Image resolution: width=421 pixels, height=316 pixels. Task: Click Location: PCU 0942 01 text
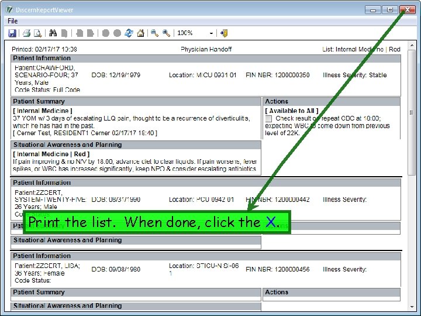pyautogui.click(x=201, y=200)
